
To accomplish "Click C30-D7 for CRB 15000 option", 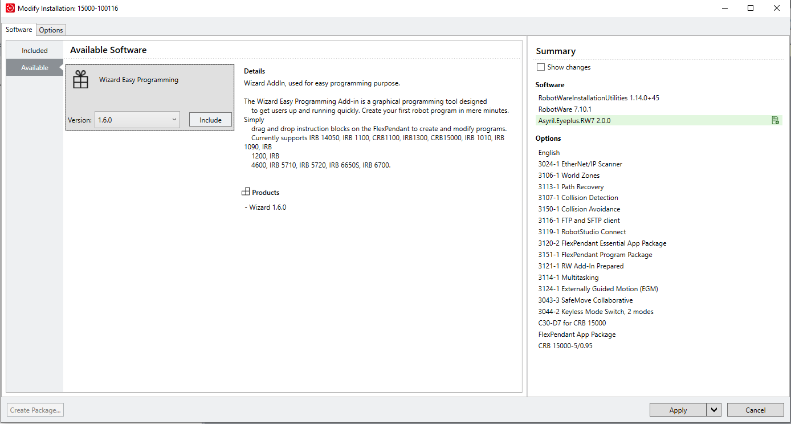I will (x=572, y=323).
